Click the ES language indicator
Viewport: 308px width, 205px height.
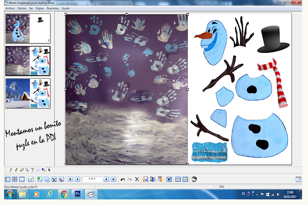coord(244,193)
